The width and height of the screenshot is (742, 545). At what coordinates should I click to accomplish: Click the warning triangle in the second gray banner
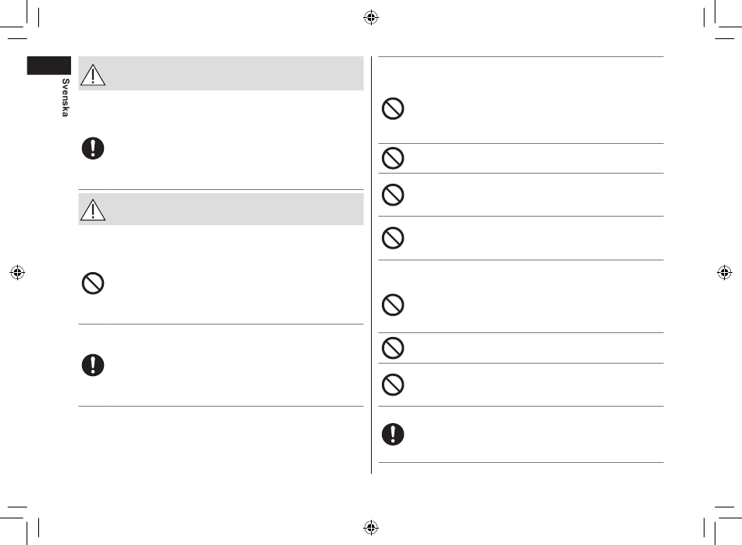(93, 210)
